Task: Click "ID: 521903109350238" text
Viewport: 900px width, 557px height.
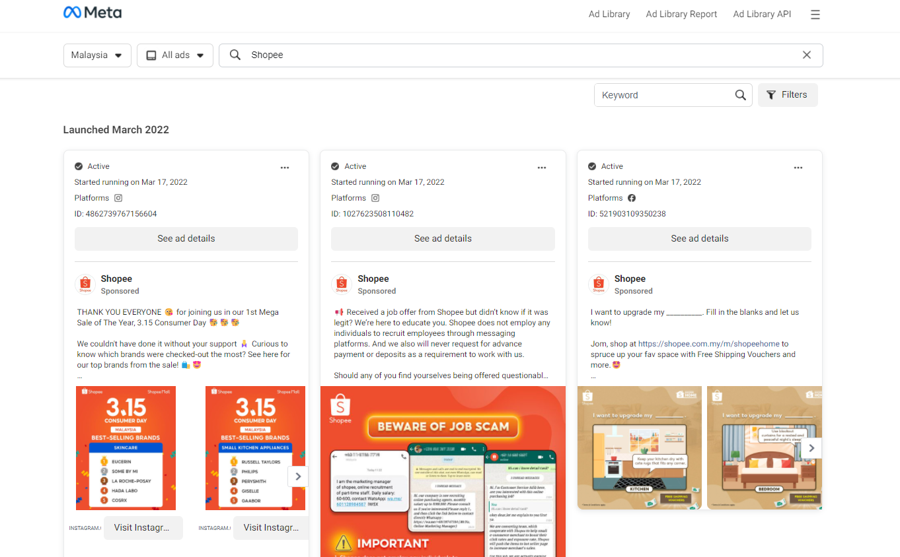Action: 627,214
